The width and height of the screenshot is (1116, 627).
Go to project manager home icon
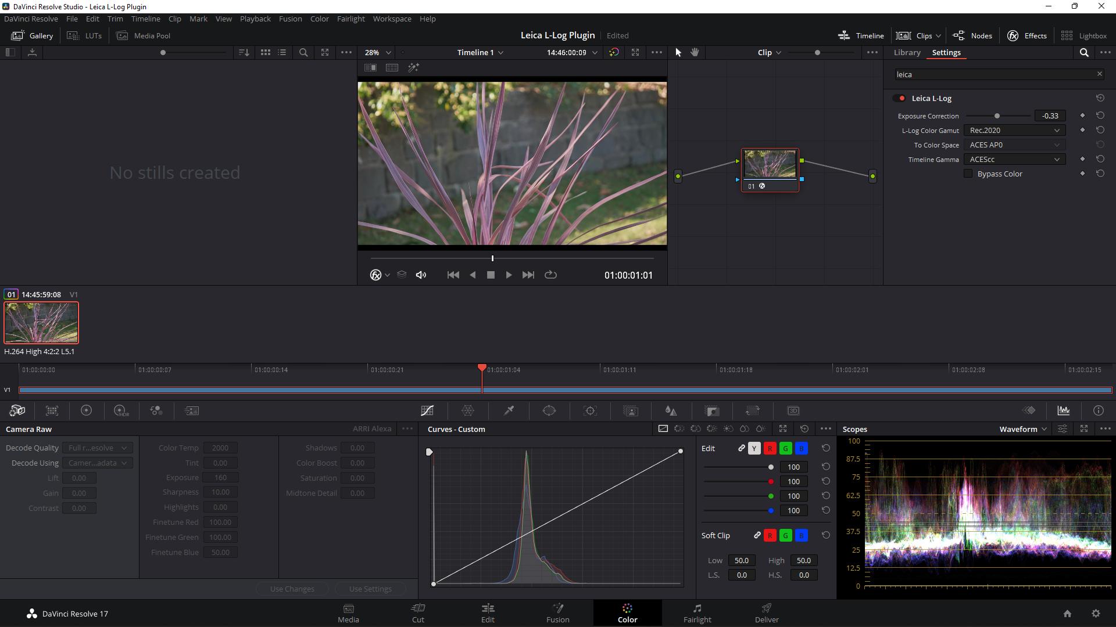(1067, 614)
